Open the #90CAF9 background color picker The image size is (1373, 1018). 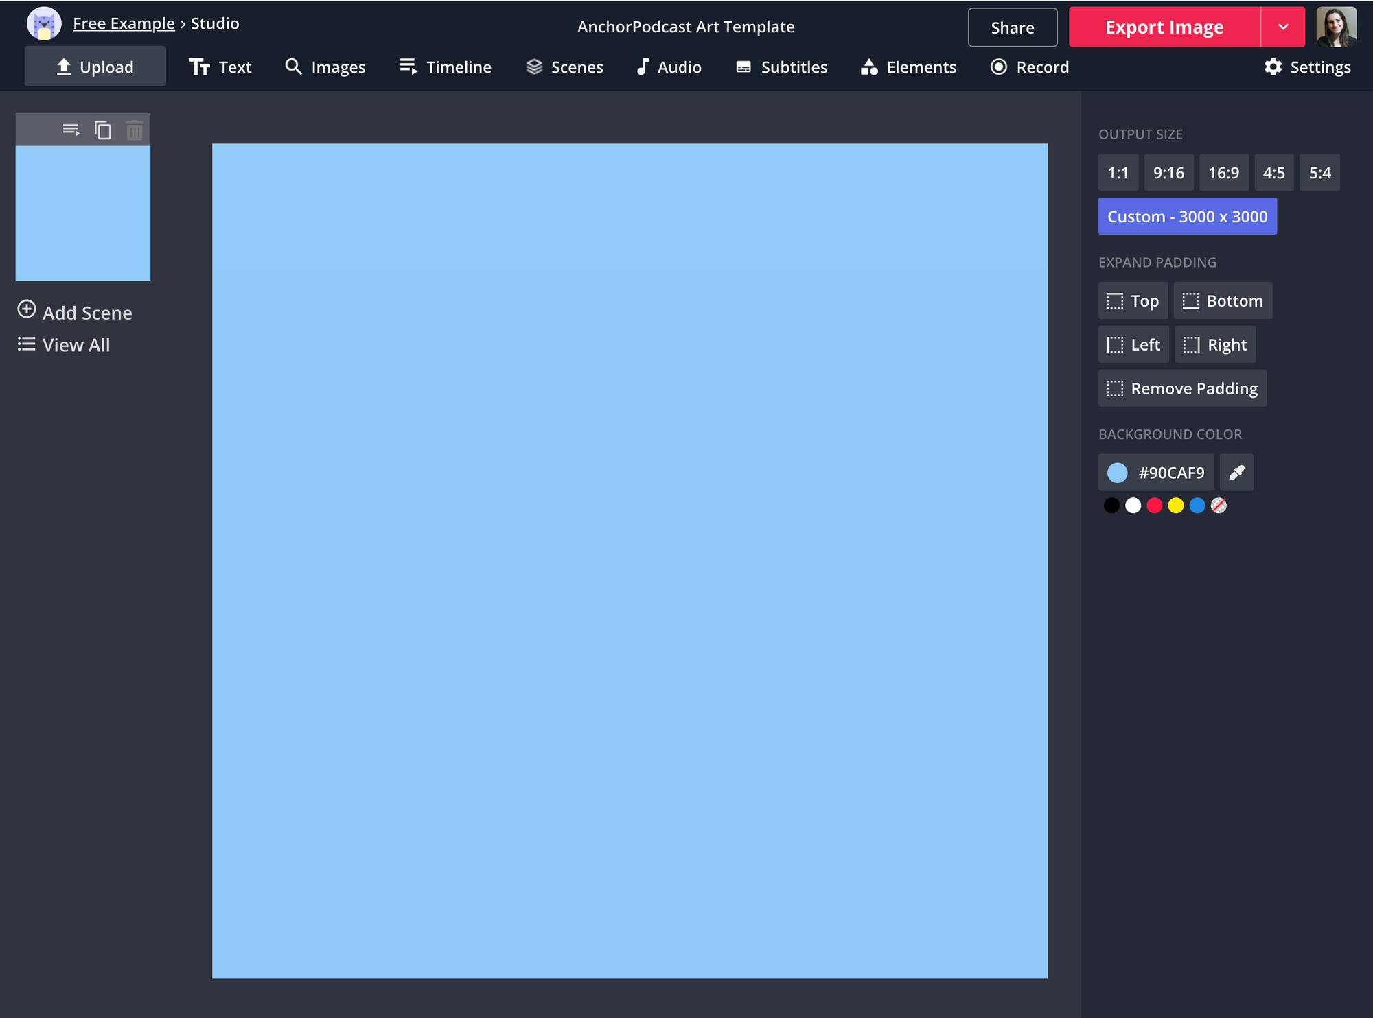[1156, 473]
